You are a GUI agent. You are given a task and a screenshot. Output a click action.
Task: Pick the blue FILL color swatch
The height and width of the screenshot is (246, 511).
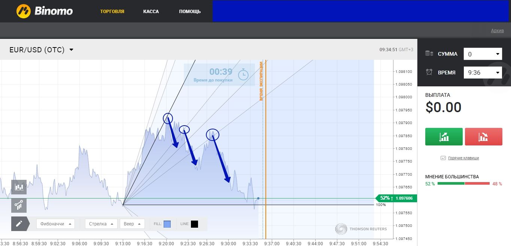[167, 224]
